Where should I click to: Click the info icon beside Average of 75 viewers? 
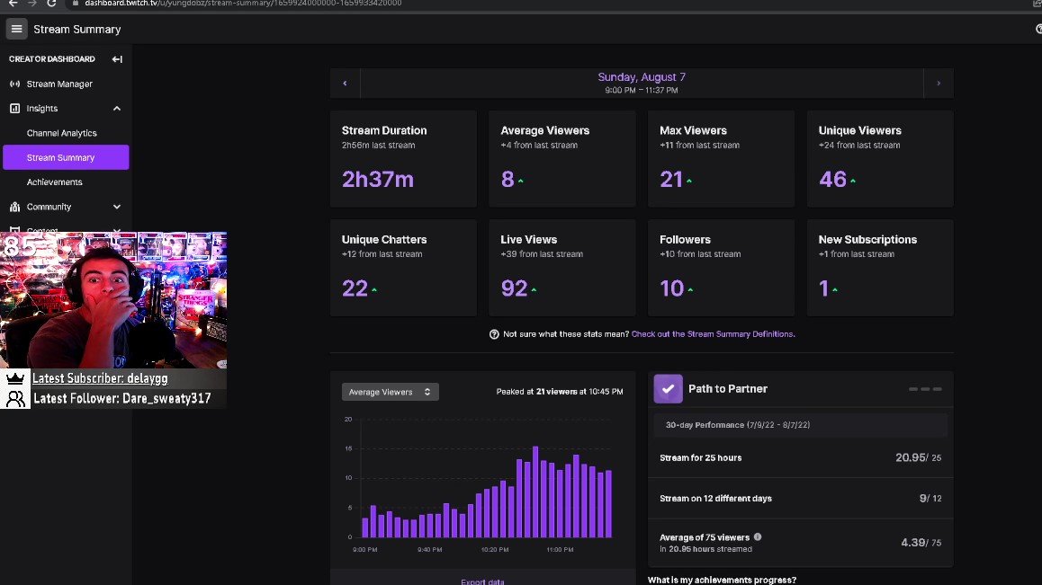[x=757, y=536]
